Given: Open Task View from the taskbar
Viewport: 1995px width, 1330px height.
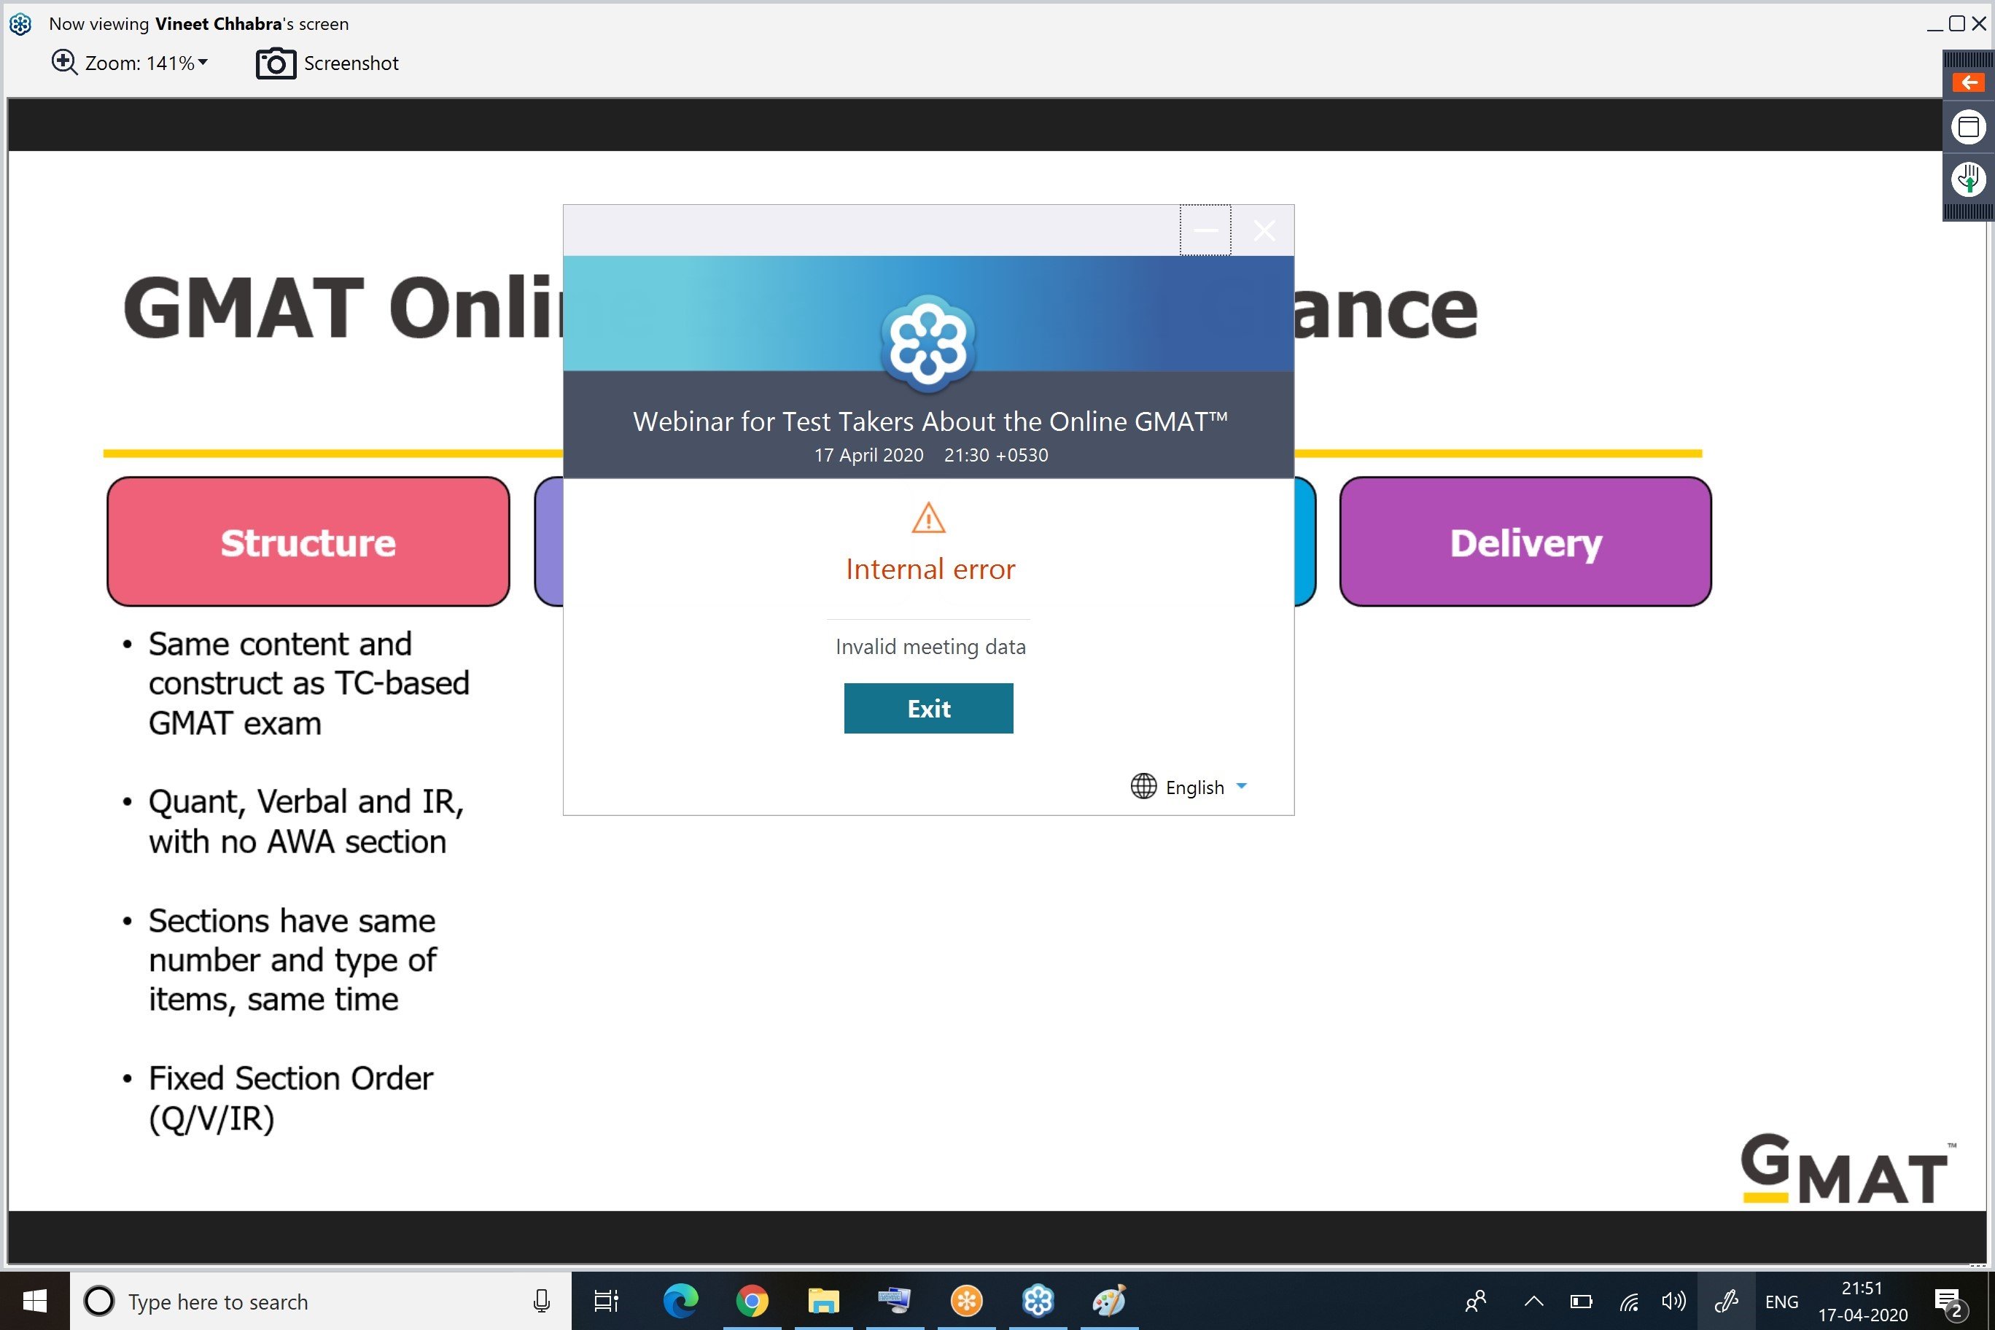Looking at the screenshot, I should pyautogui.click(x=606, y=1300).
